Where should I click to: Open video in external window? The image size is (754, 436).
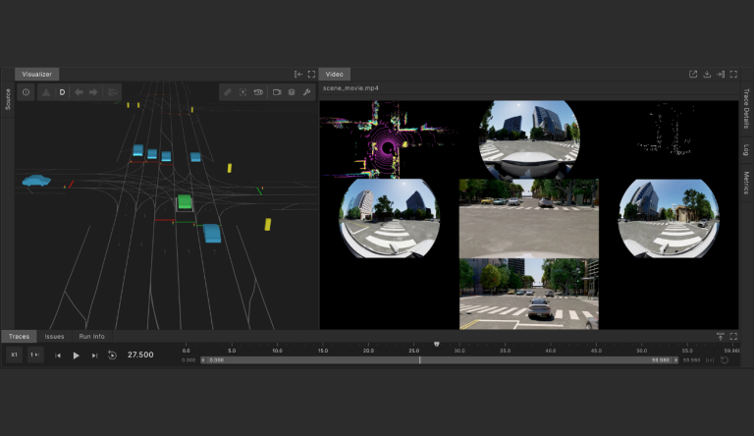(x=693, y=74)
